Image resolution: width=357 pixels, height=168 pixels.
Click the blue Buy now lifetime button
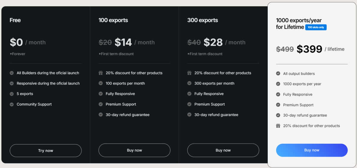pos(312,150)
